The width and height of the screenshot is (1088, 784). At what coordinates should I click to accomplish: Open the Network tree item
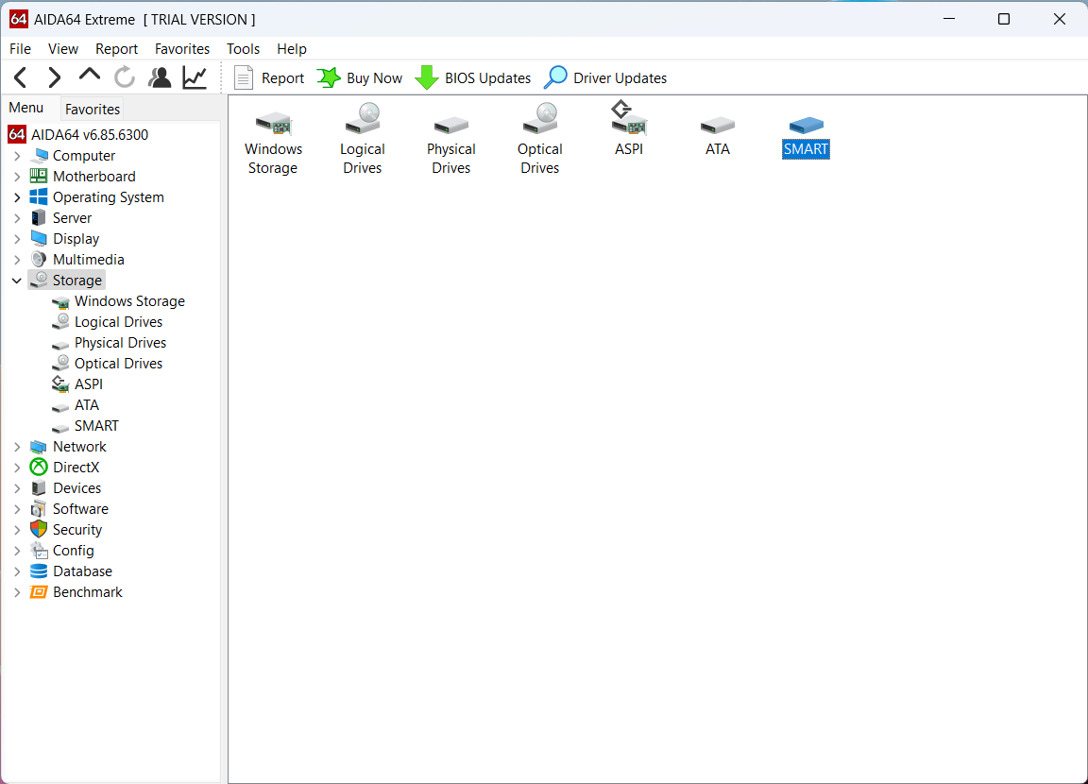[77, 446]
